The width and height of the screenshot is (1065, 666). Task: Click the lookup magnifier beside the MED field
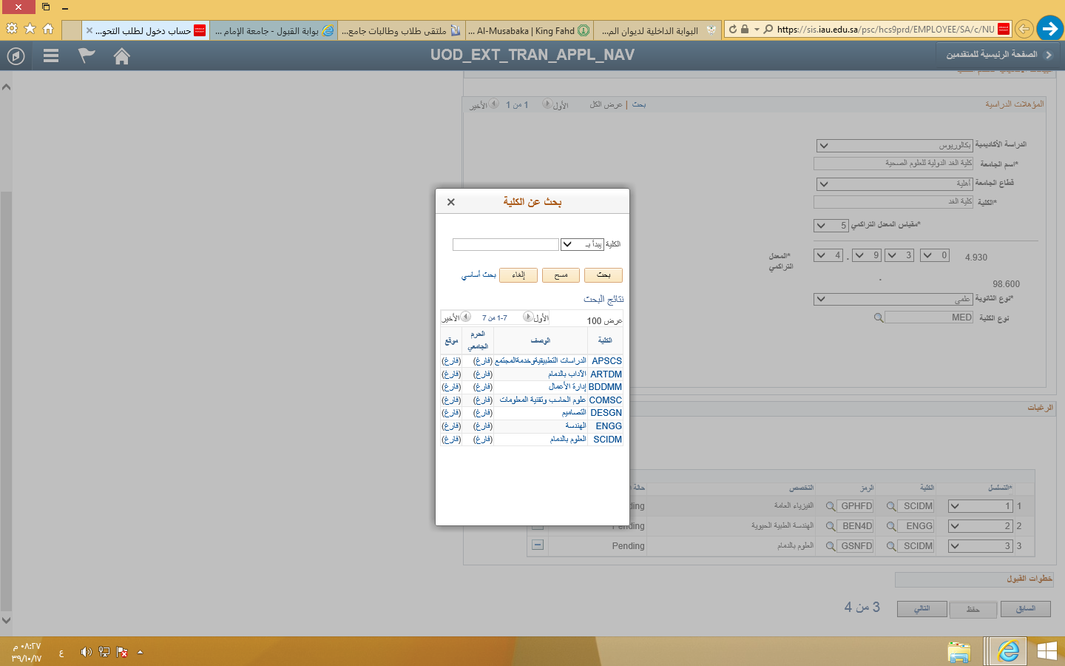[879, 317]
